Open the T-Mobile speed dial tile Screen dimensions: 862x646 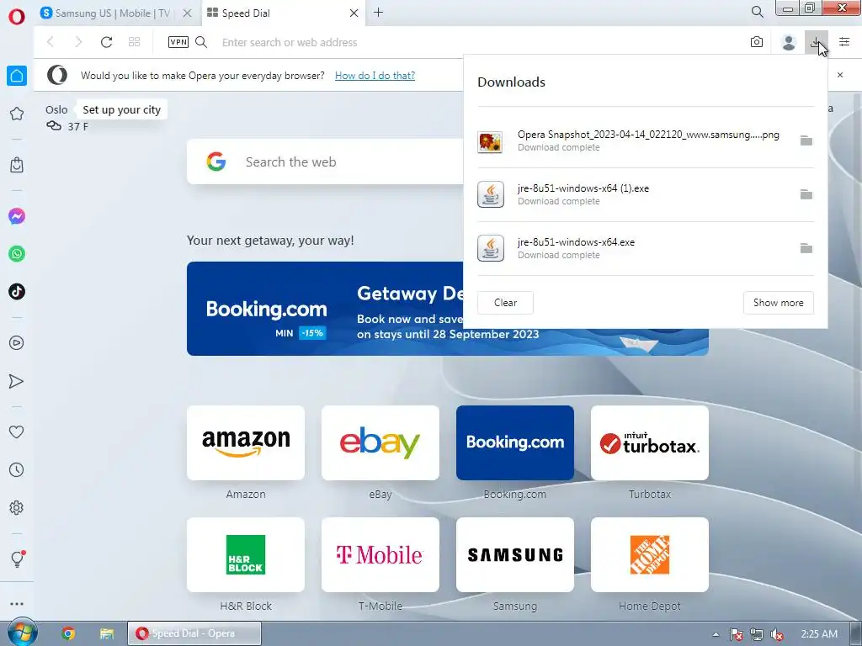380,555
